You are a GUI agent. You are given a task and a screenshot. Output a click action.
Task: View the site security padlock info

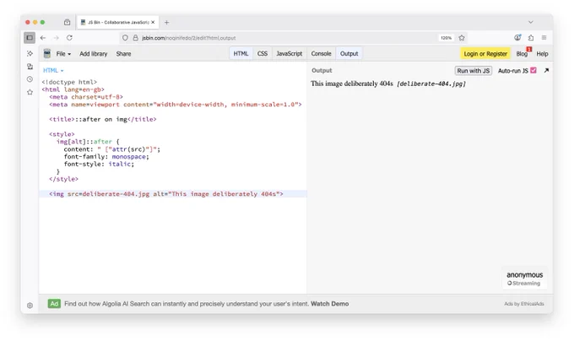(135, 38)
